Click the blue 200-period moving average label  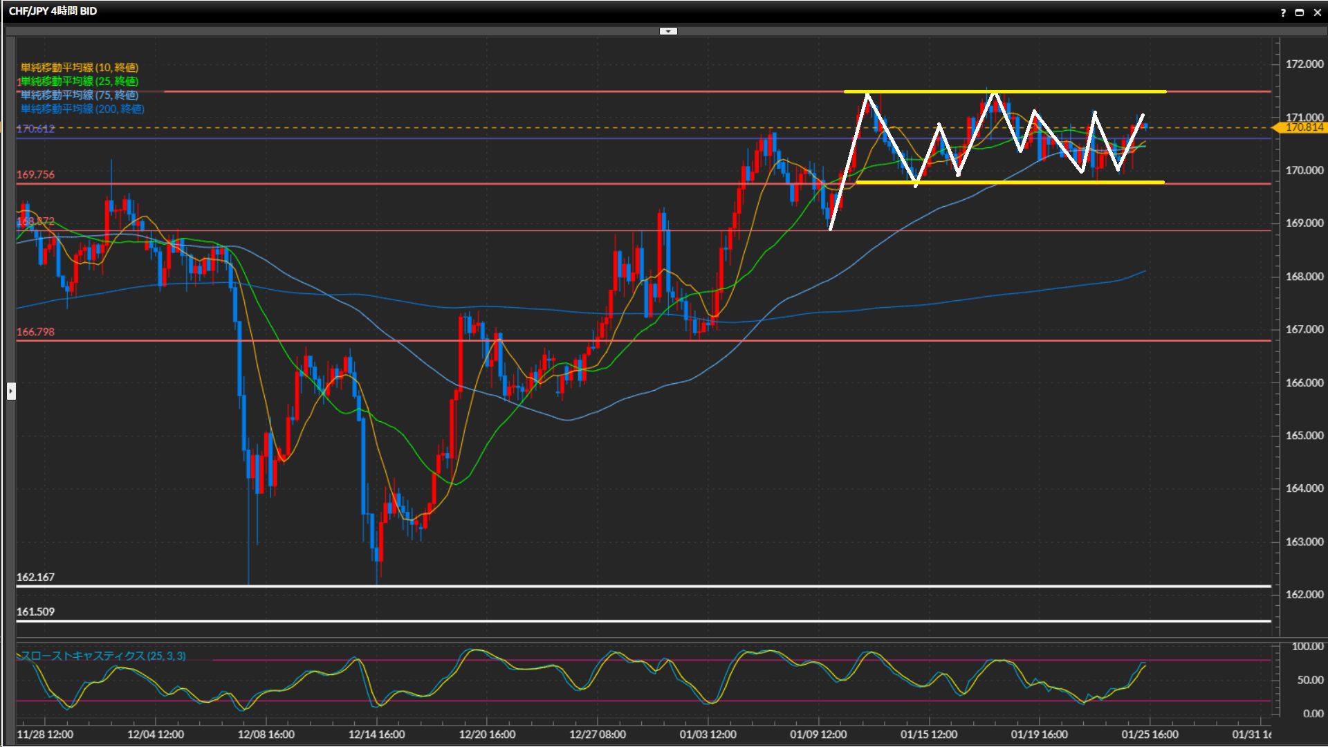point(82,109)
